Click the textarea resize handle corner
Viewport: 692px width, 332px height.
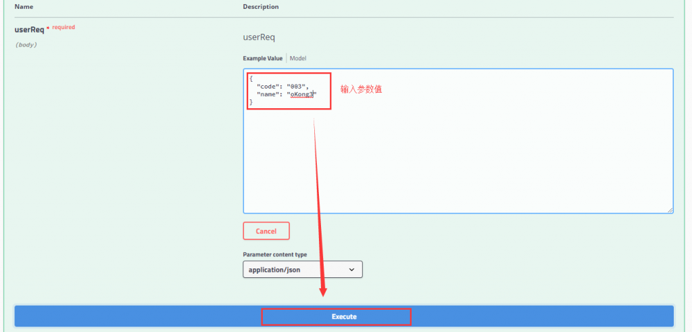point(670,210)
